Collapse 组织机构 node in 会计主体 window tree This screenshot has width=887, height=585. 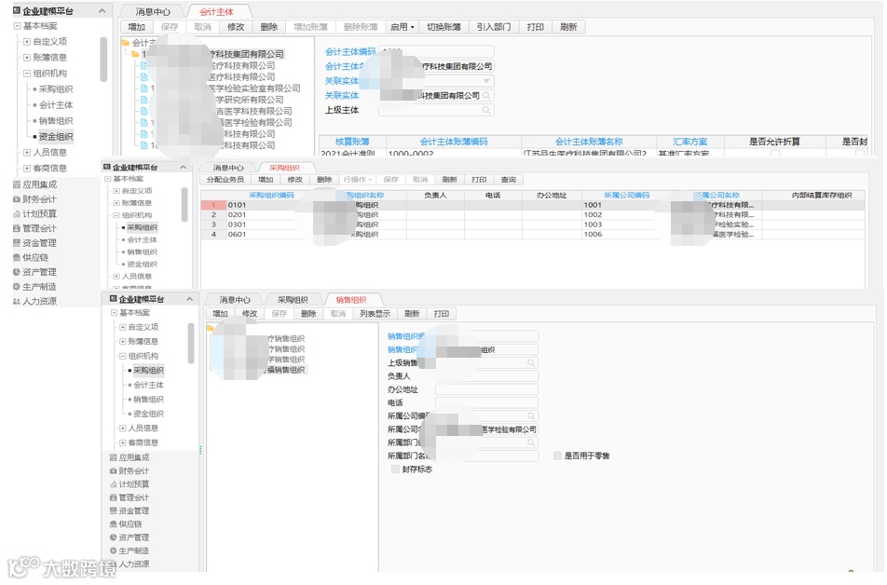[27, 74]
